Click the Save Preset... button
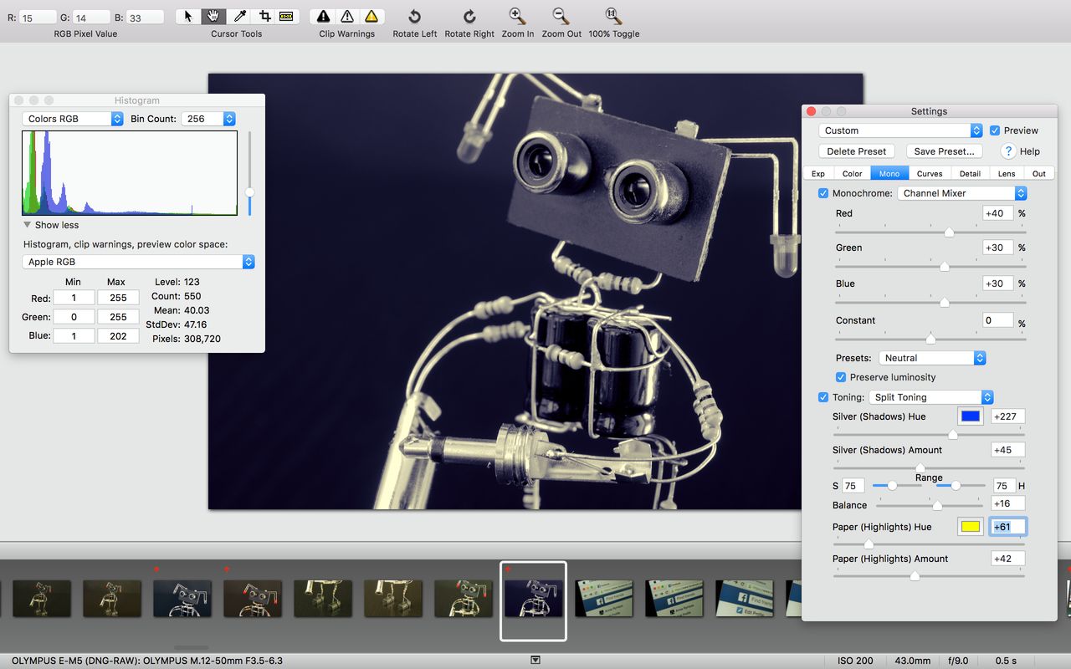 coord(944,151)
